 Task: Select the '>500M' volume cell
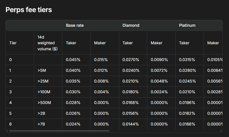click(x=44, y=103)
